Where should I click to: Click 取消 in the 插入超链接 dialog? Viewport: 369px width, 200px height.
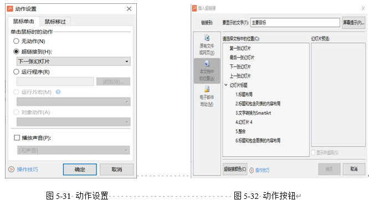coord(354,169)
